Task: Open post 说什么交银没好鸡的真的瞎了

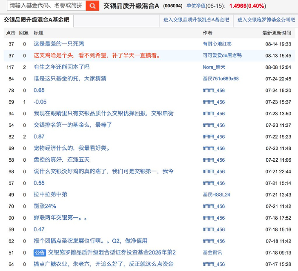Action: [x=103, y=171]
